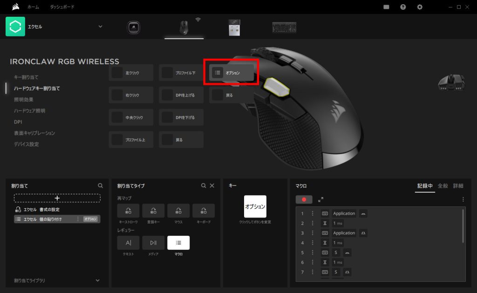Image resolution: width=477 pixels, height=293 pixels.
Task: Select the エクセル 書式の設定 assignment
Action: tap(57, 209)
